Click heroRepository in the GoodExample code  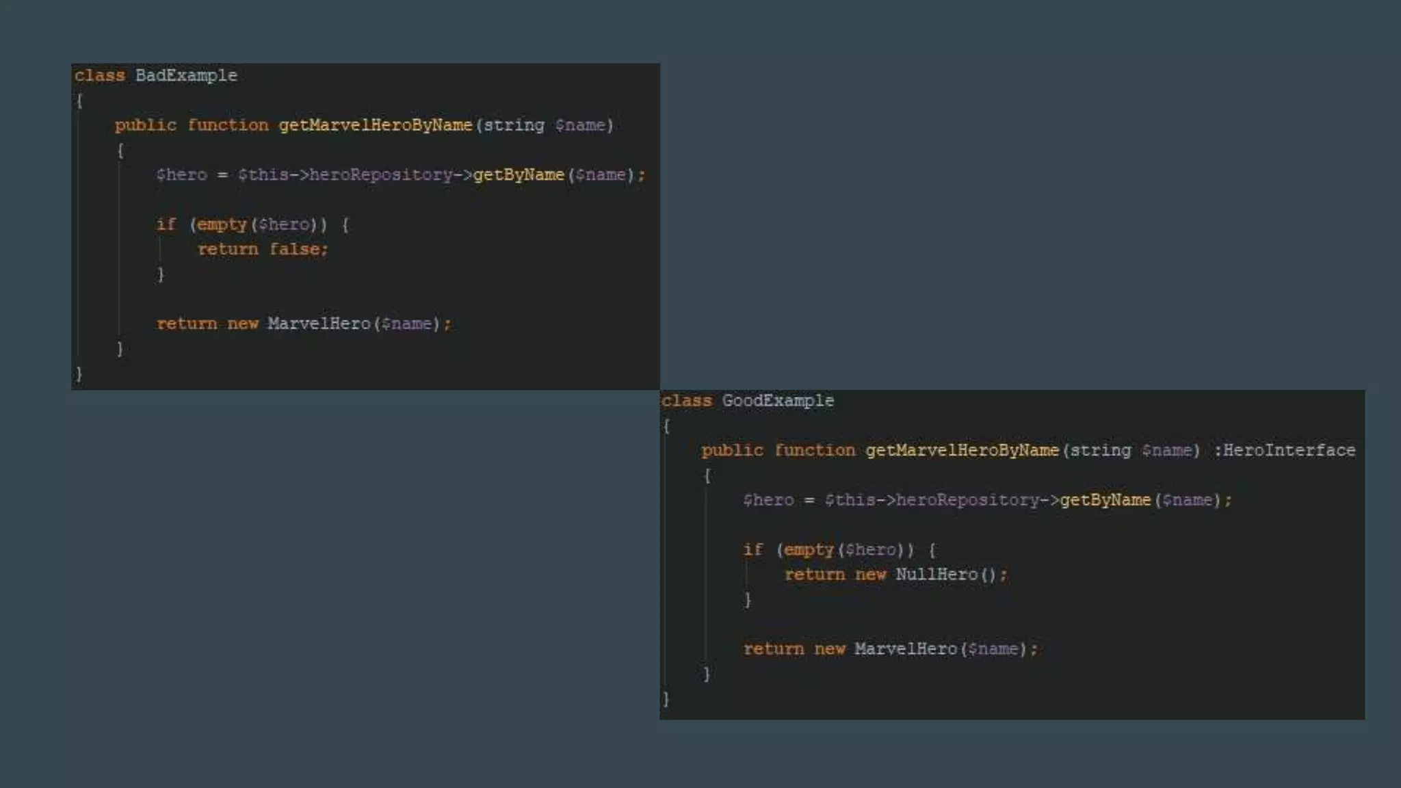tap(967, 500)
